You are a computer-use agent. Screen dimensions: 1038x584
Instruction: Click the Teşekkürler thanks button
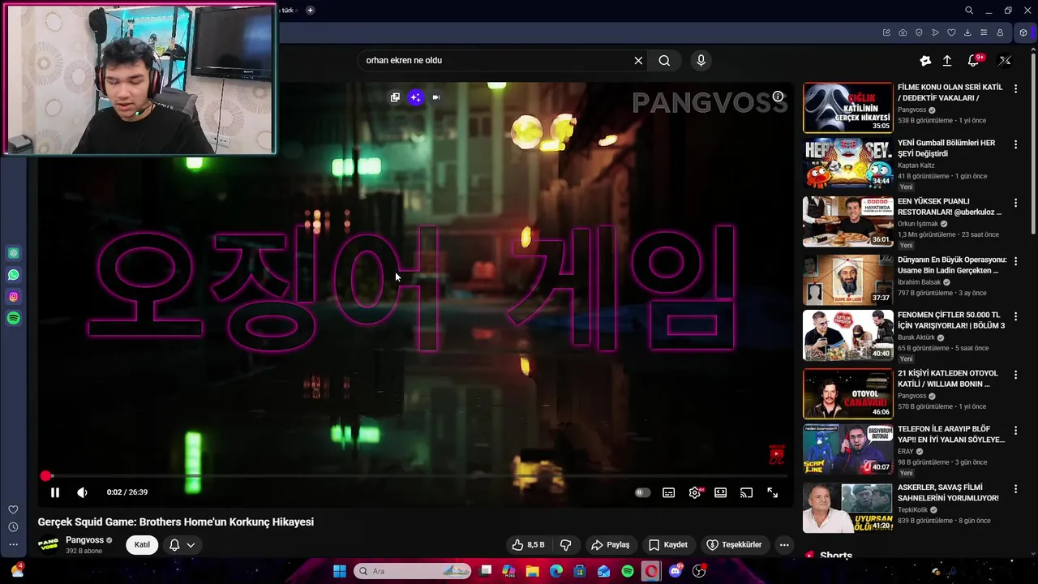coord(734,545)
